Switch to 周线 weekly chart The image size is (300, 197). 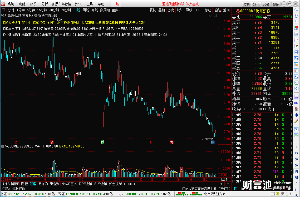click(86, 10)
